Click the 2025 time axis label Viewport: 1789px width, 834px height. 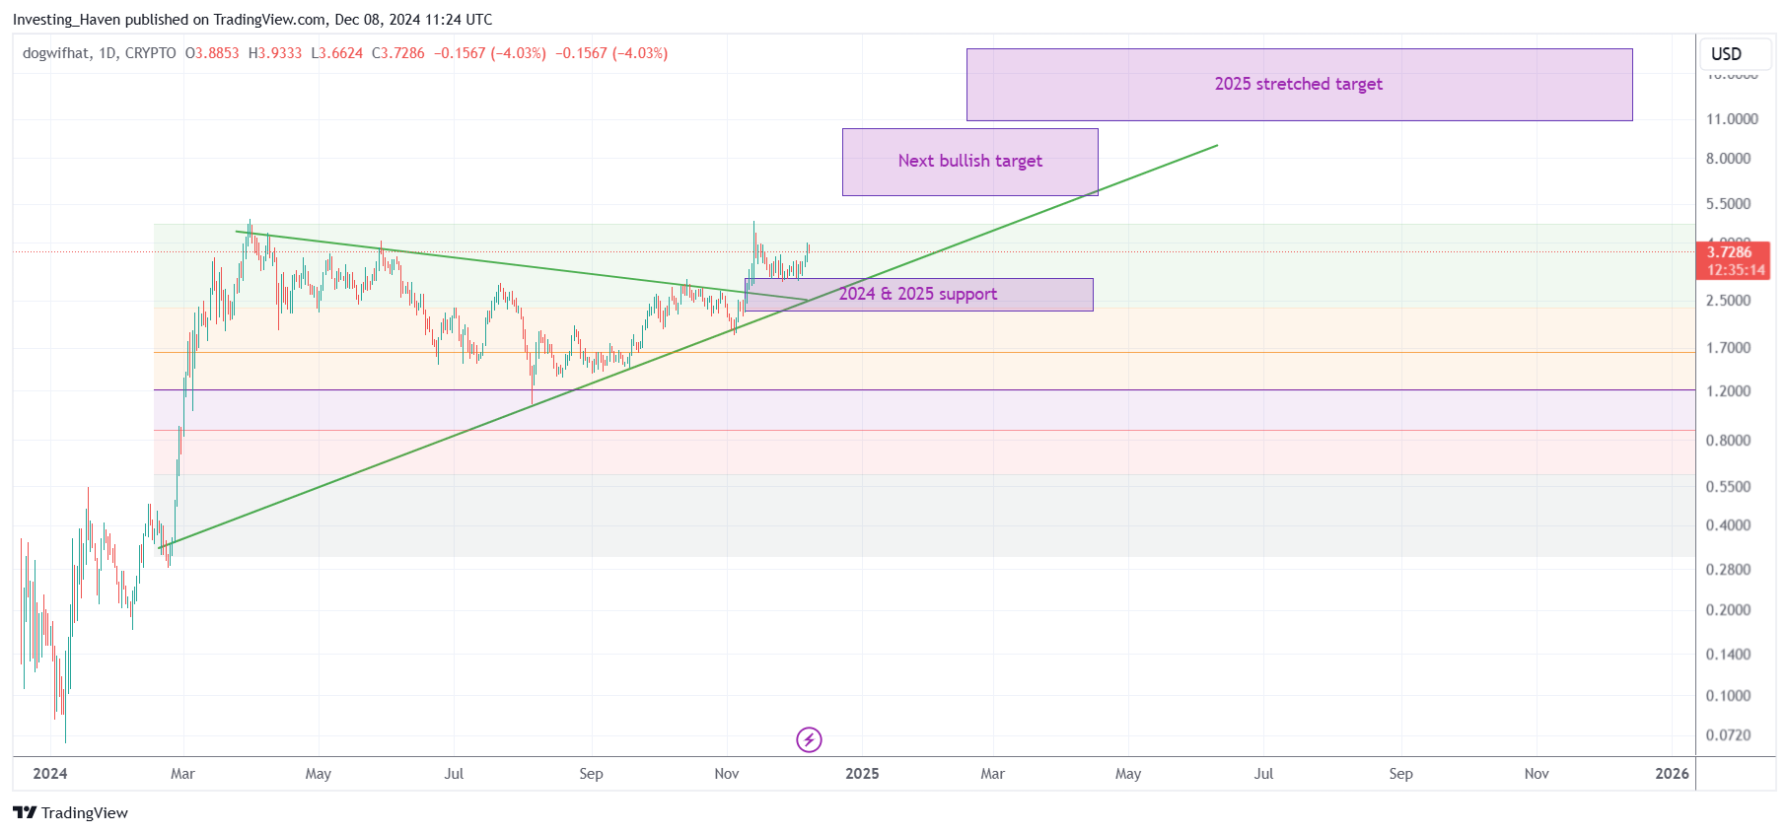point(862,774)
